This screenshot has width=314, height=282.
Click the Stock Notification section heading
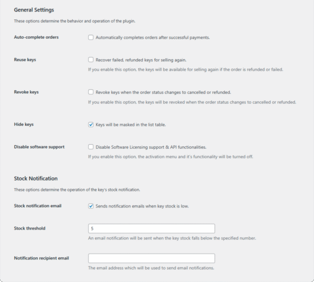point(36,178)
